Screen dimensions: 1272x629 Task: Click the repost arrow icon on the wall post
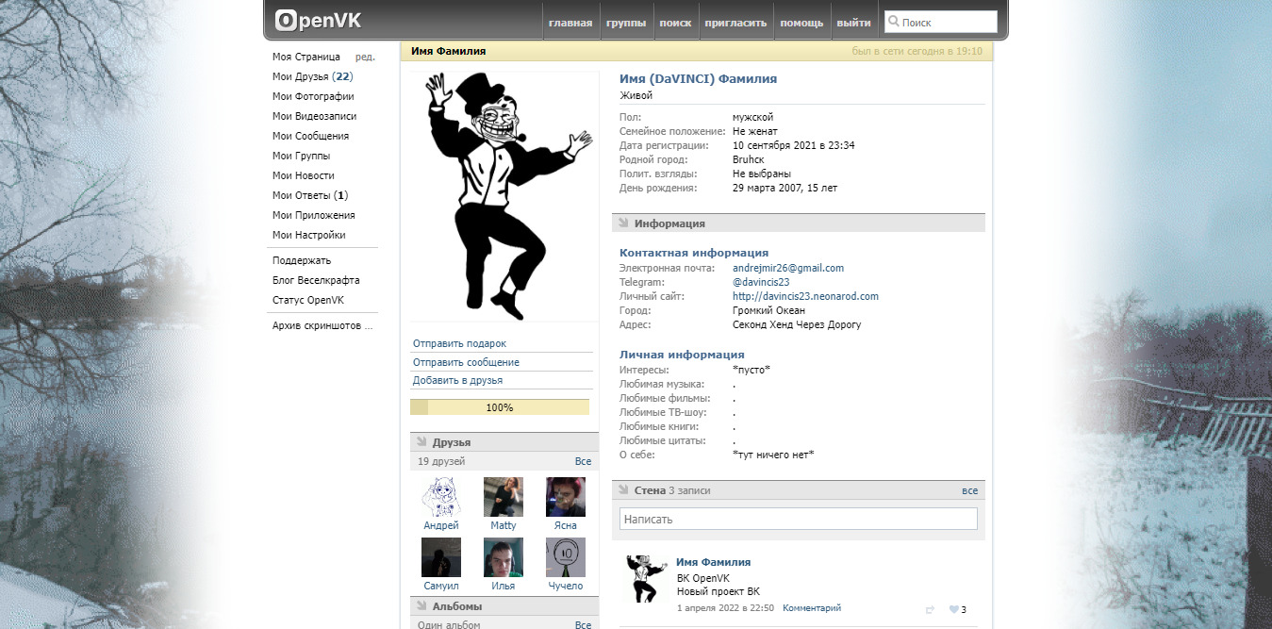pos(930,609)
